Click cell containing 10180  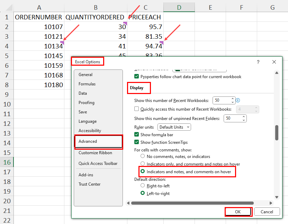pyautogui.click(x=39, y=85)
